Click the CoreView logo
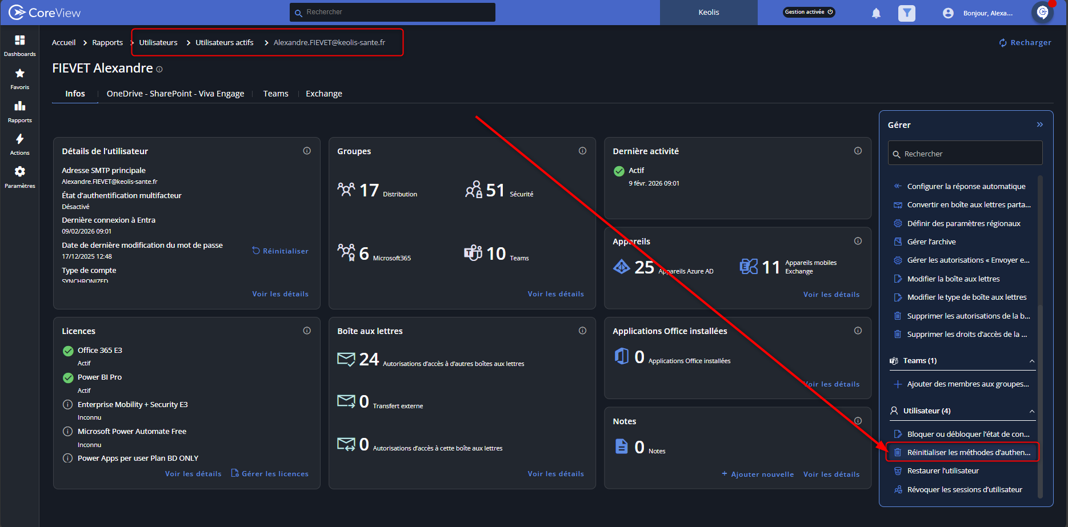 45,13
